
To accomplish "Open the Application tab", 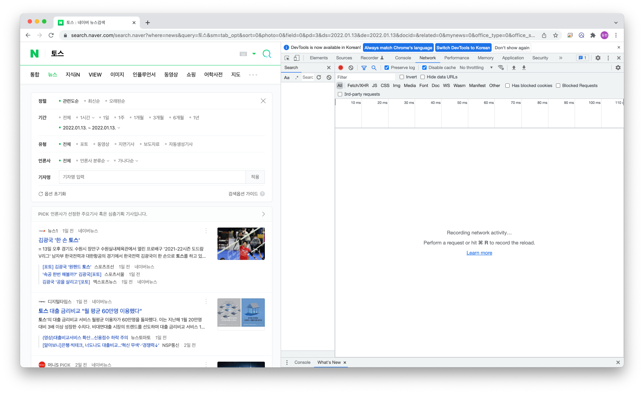I will pyautogui.click(x=513, y=58).
